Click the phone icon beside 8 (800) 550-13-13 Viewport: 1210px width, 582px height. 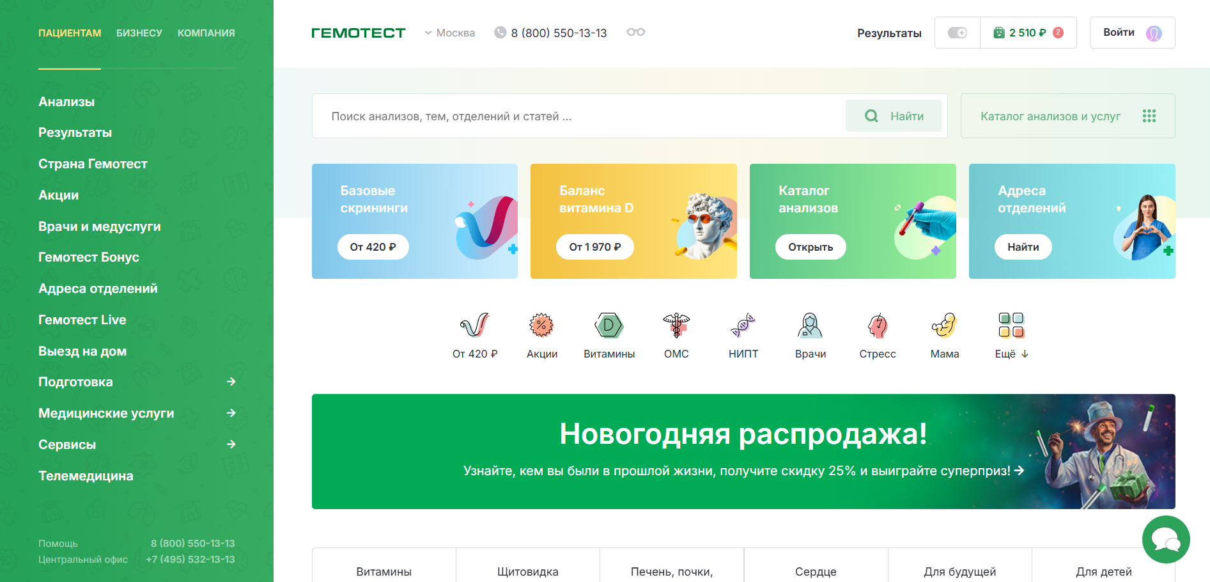[x=500, y=33]
